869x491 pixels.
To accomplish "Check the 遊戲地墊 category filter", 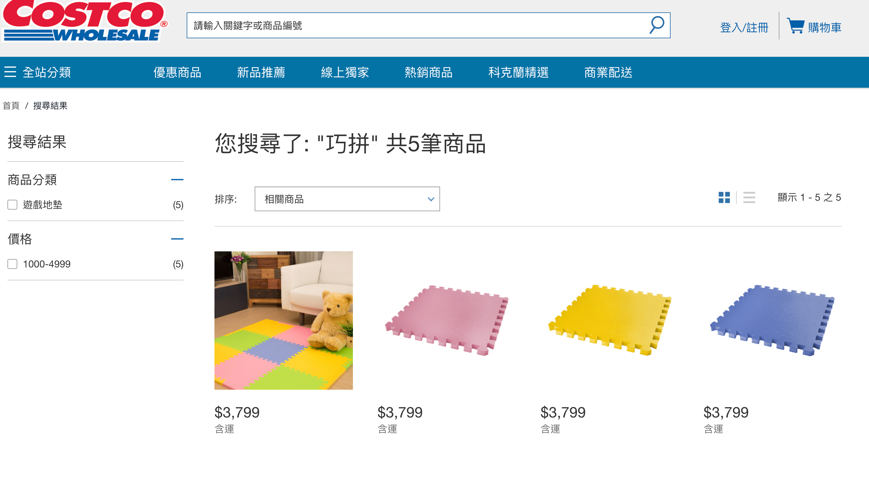I will pos(12,205).
